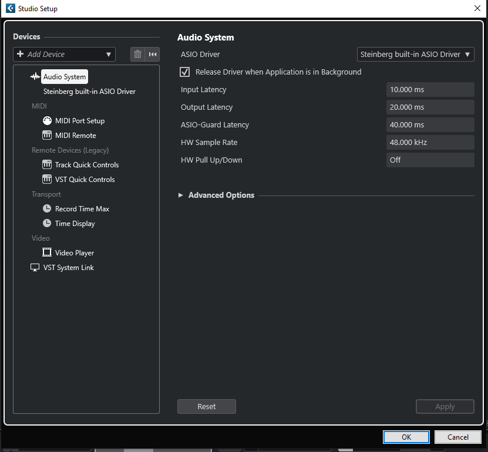
Task: Click the HW Pull Up/Down label
Action: click(x=211, y=160)
